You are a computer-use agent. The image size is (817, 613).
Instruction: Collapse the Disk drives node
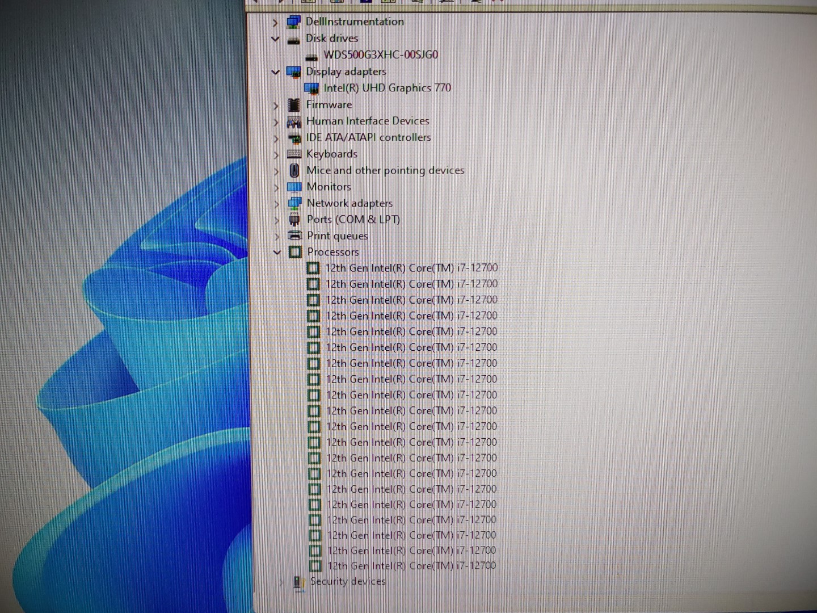click(x=275, y=39)
